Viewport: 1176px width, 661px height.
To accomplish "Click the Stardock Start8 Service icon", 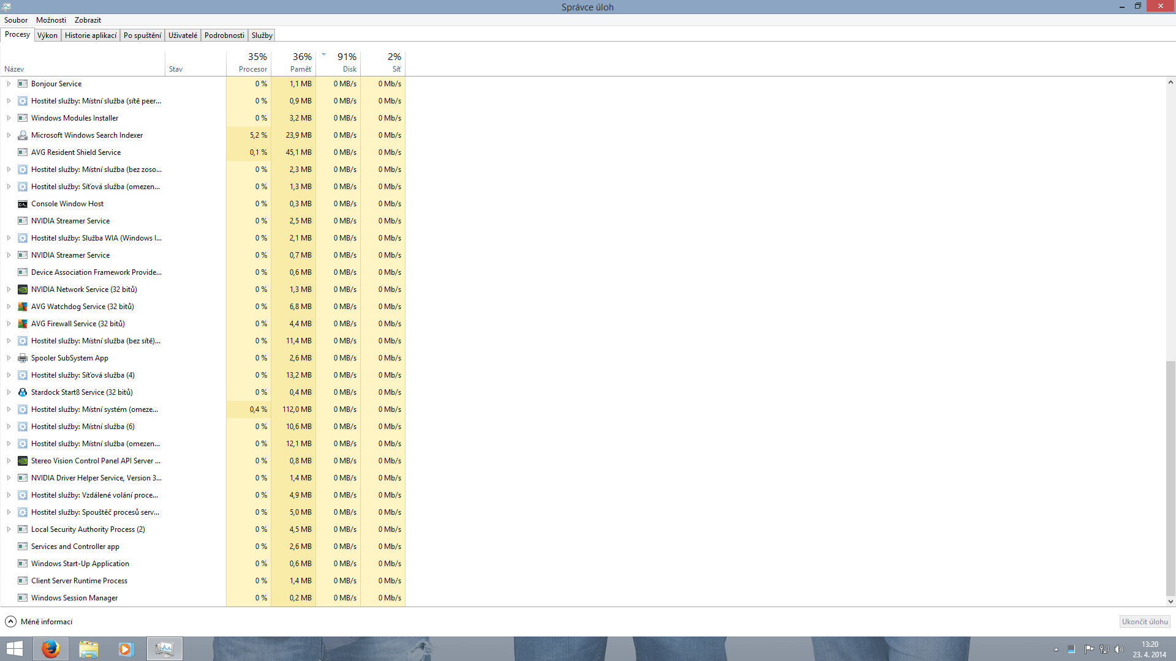I will pos(23,392).
